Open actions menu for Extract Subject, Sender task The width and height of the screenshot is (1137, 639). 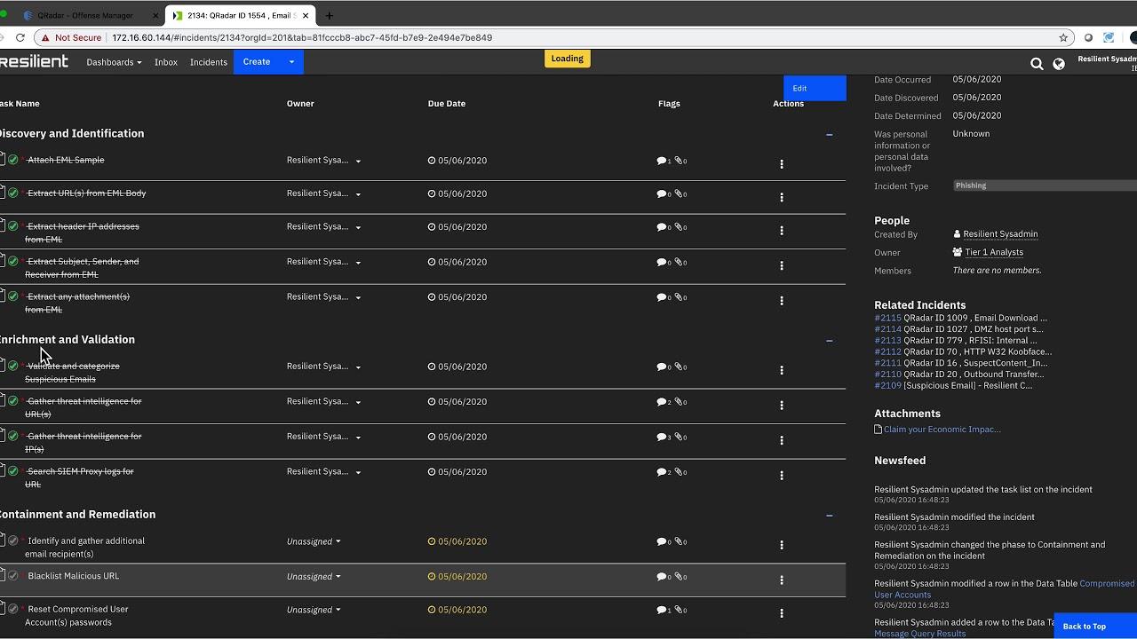(782, 265)
